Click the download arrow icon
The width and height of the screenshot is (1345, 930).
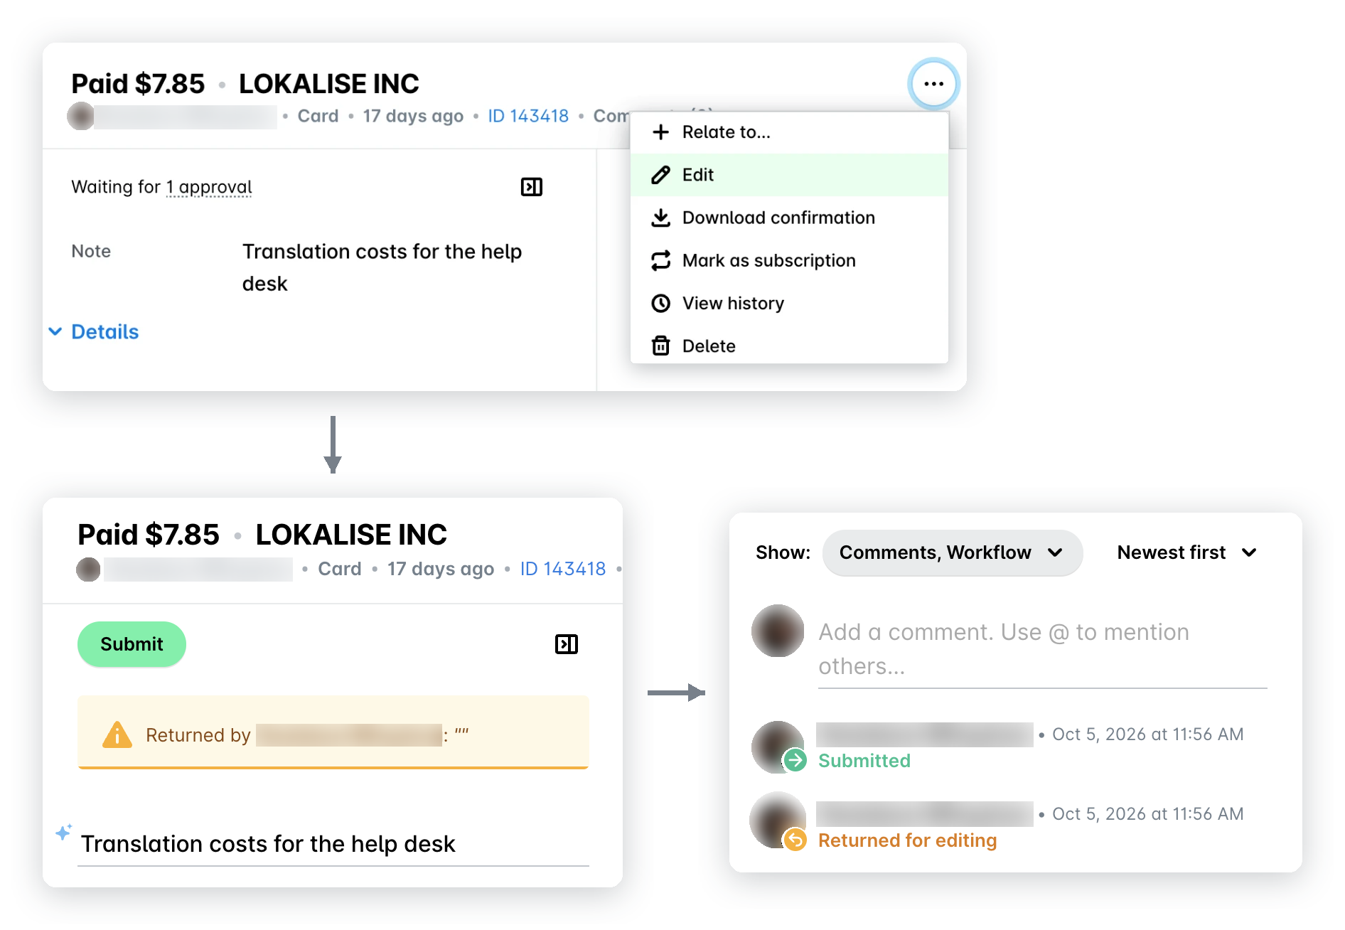point(660,218)
